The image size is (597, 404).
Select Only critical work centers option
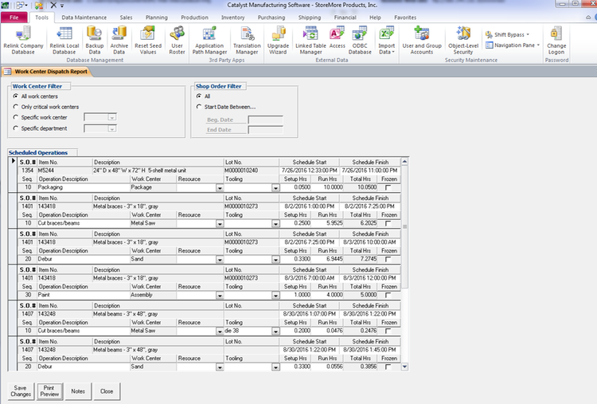click(16, 107)
